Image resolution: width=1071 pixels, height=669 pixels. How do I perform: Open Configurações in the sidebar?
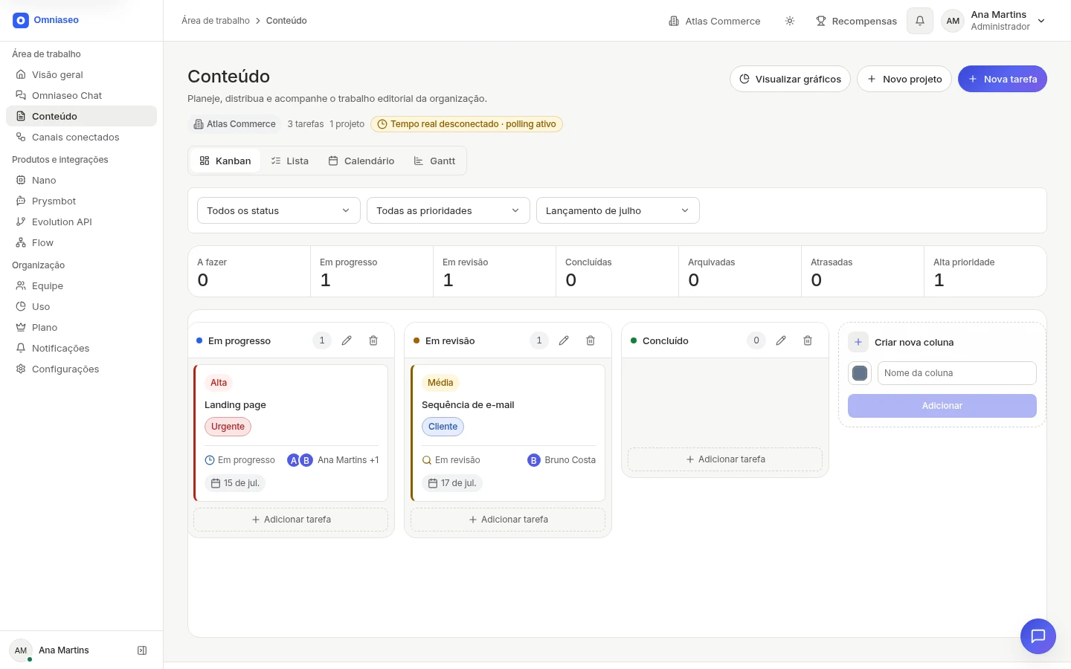82,369
